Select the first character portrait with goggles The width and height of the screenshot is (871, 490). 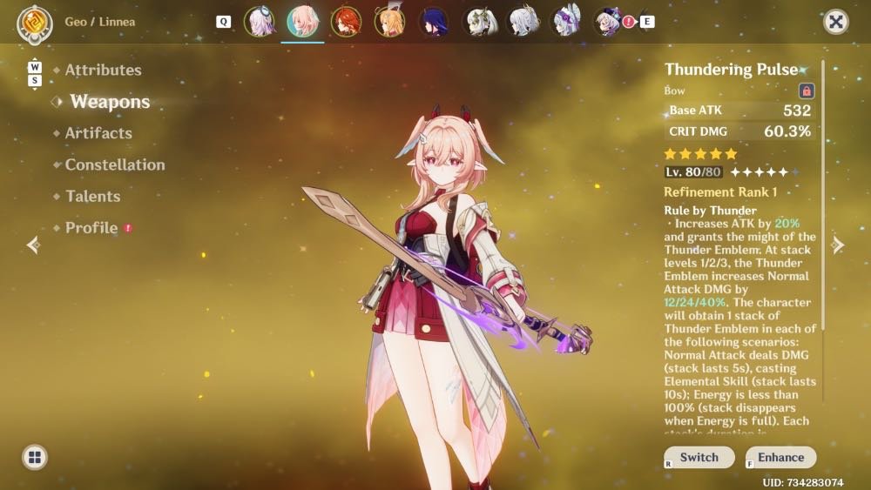(x=259, y=22)
